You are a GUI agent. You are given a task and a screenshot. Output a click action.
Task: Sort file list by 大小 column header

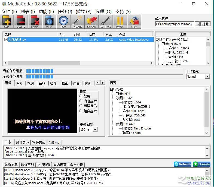coord(65,34)
